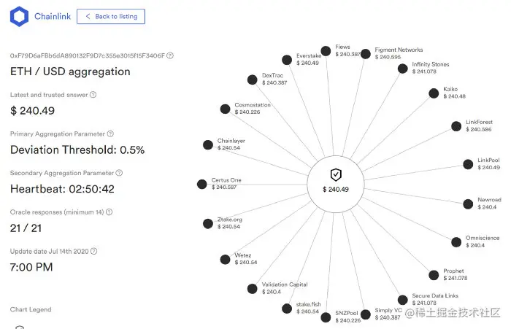Click the Chainlink brand name text
This screenshot has width=511, height=329.
click(53, 16)
